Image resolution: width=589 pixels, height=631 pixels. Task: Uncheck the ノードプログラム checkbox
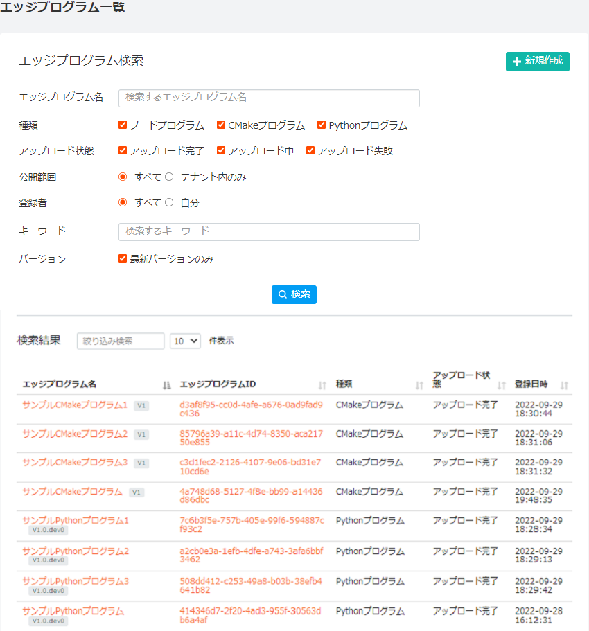click(123, 125)
